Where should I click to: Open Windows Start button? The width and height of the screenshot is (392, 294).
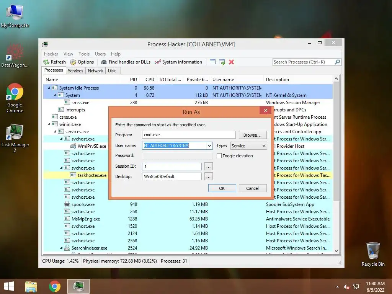coord(9,286)
